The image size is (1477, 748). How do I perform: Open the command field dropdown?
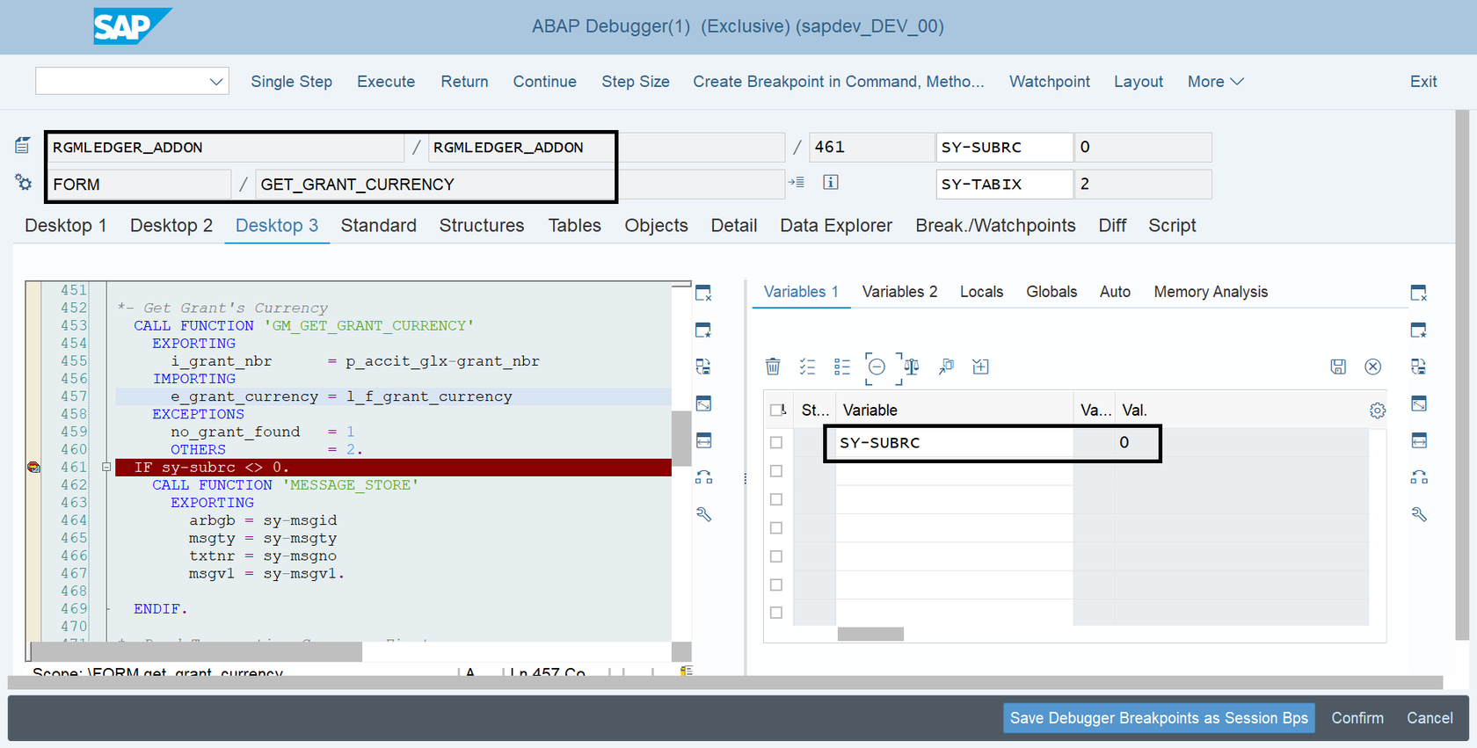click(x=216, y=82)
